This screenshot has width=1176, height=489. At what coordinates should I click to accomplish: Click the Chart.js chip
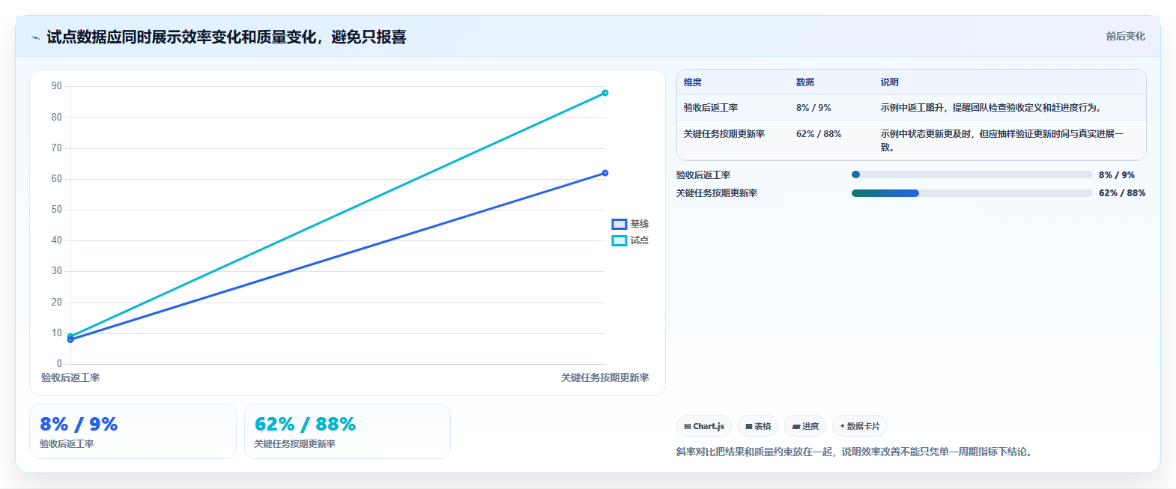[704, 426]
